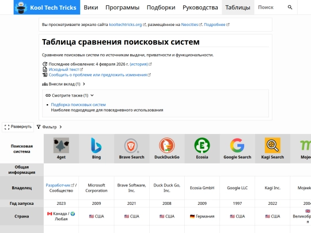The height and width of the screenshot is (233, 311).
Task: Click the USA flag under Bing
Action: click(x=92, y=216)
